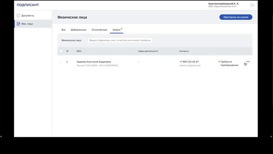Screen dimensions: 273x154
Task: Click the Контакты column header
Action: (x=184, y=51)
